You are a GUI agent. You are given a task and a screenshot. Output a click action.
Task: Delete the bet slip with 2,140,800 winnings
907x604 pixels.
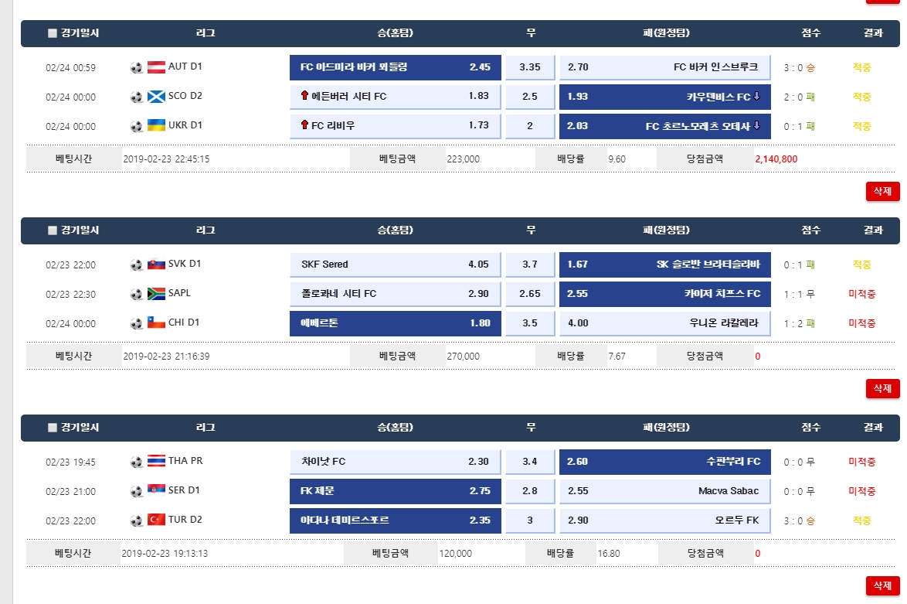pos(882,191)
